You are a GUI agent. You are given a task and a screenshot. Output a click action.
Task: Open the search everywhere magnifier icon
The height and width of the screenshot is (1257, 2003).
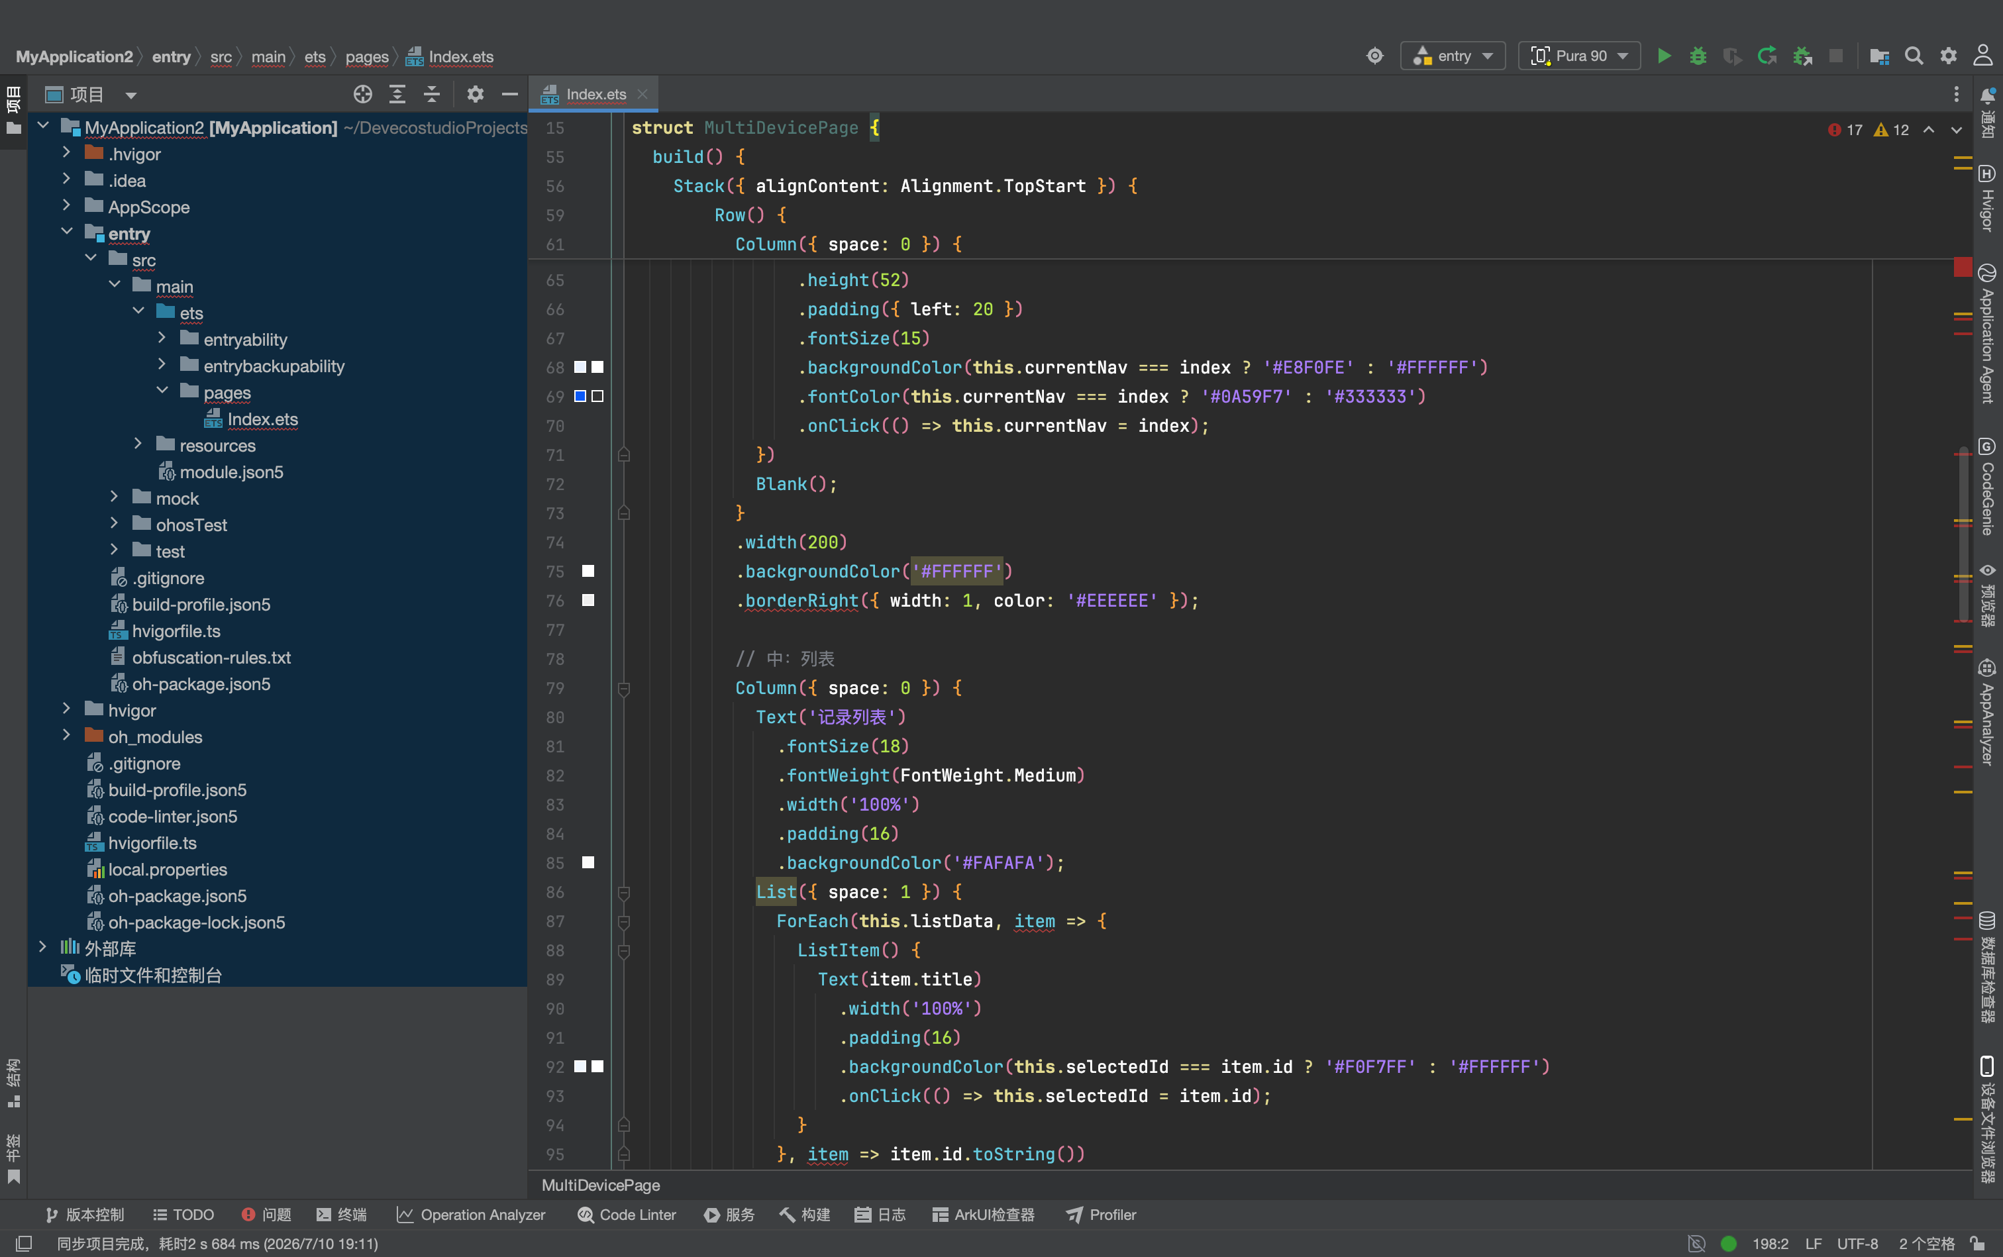(x=1914, y=56)
